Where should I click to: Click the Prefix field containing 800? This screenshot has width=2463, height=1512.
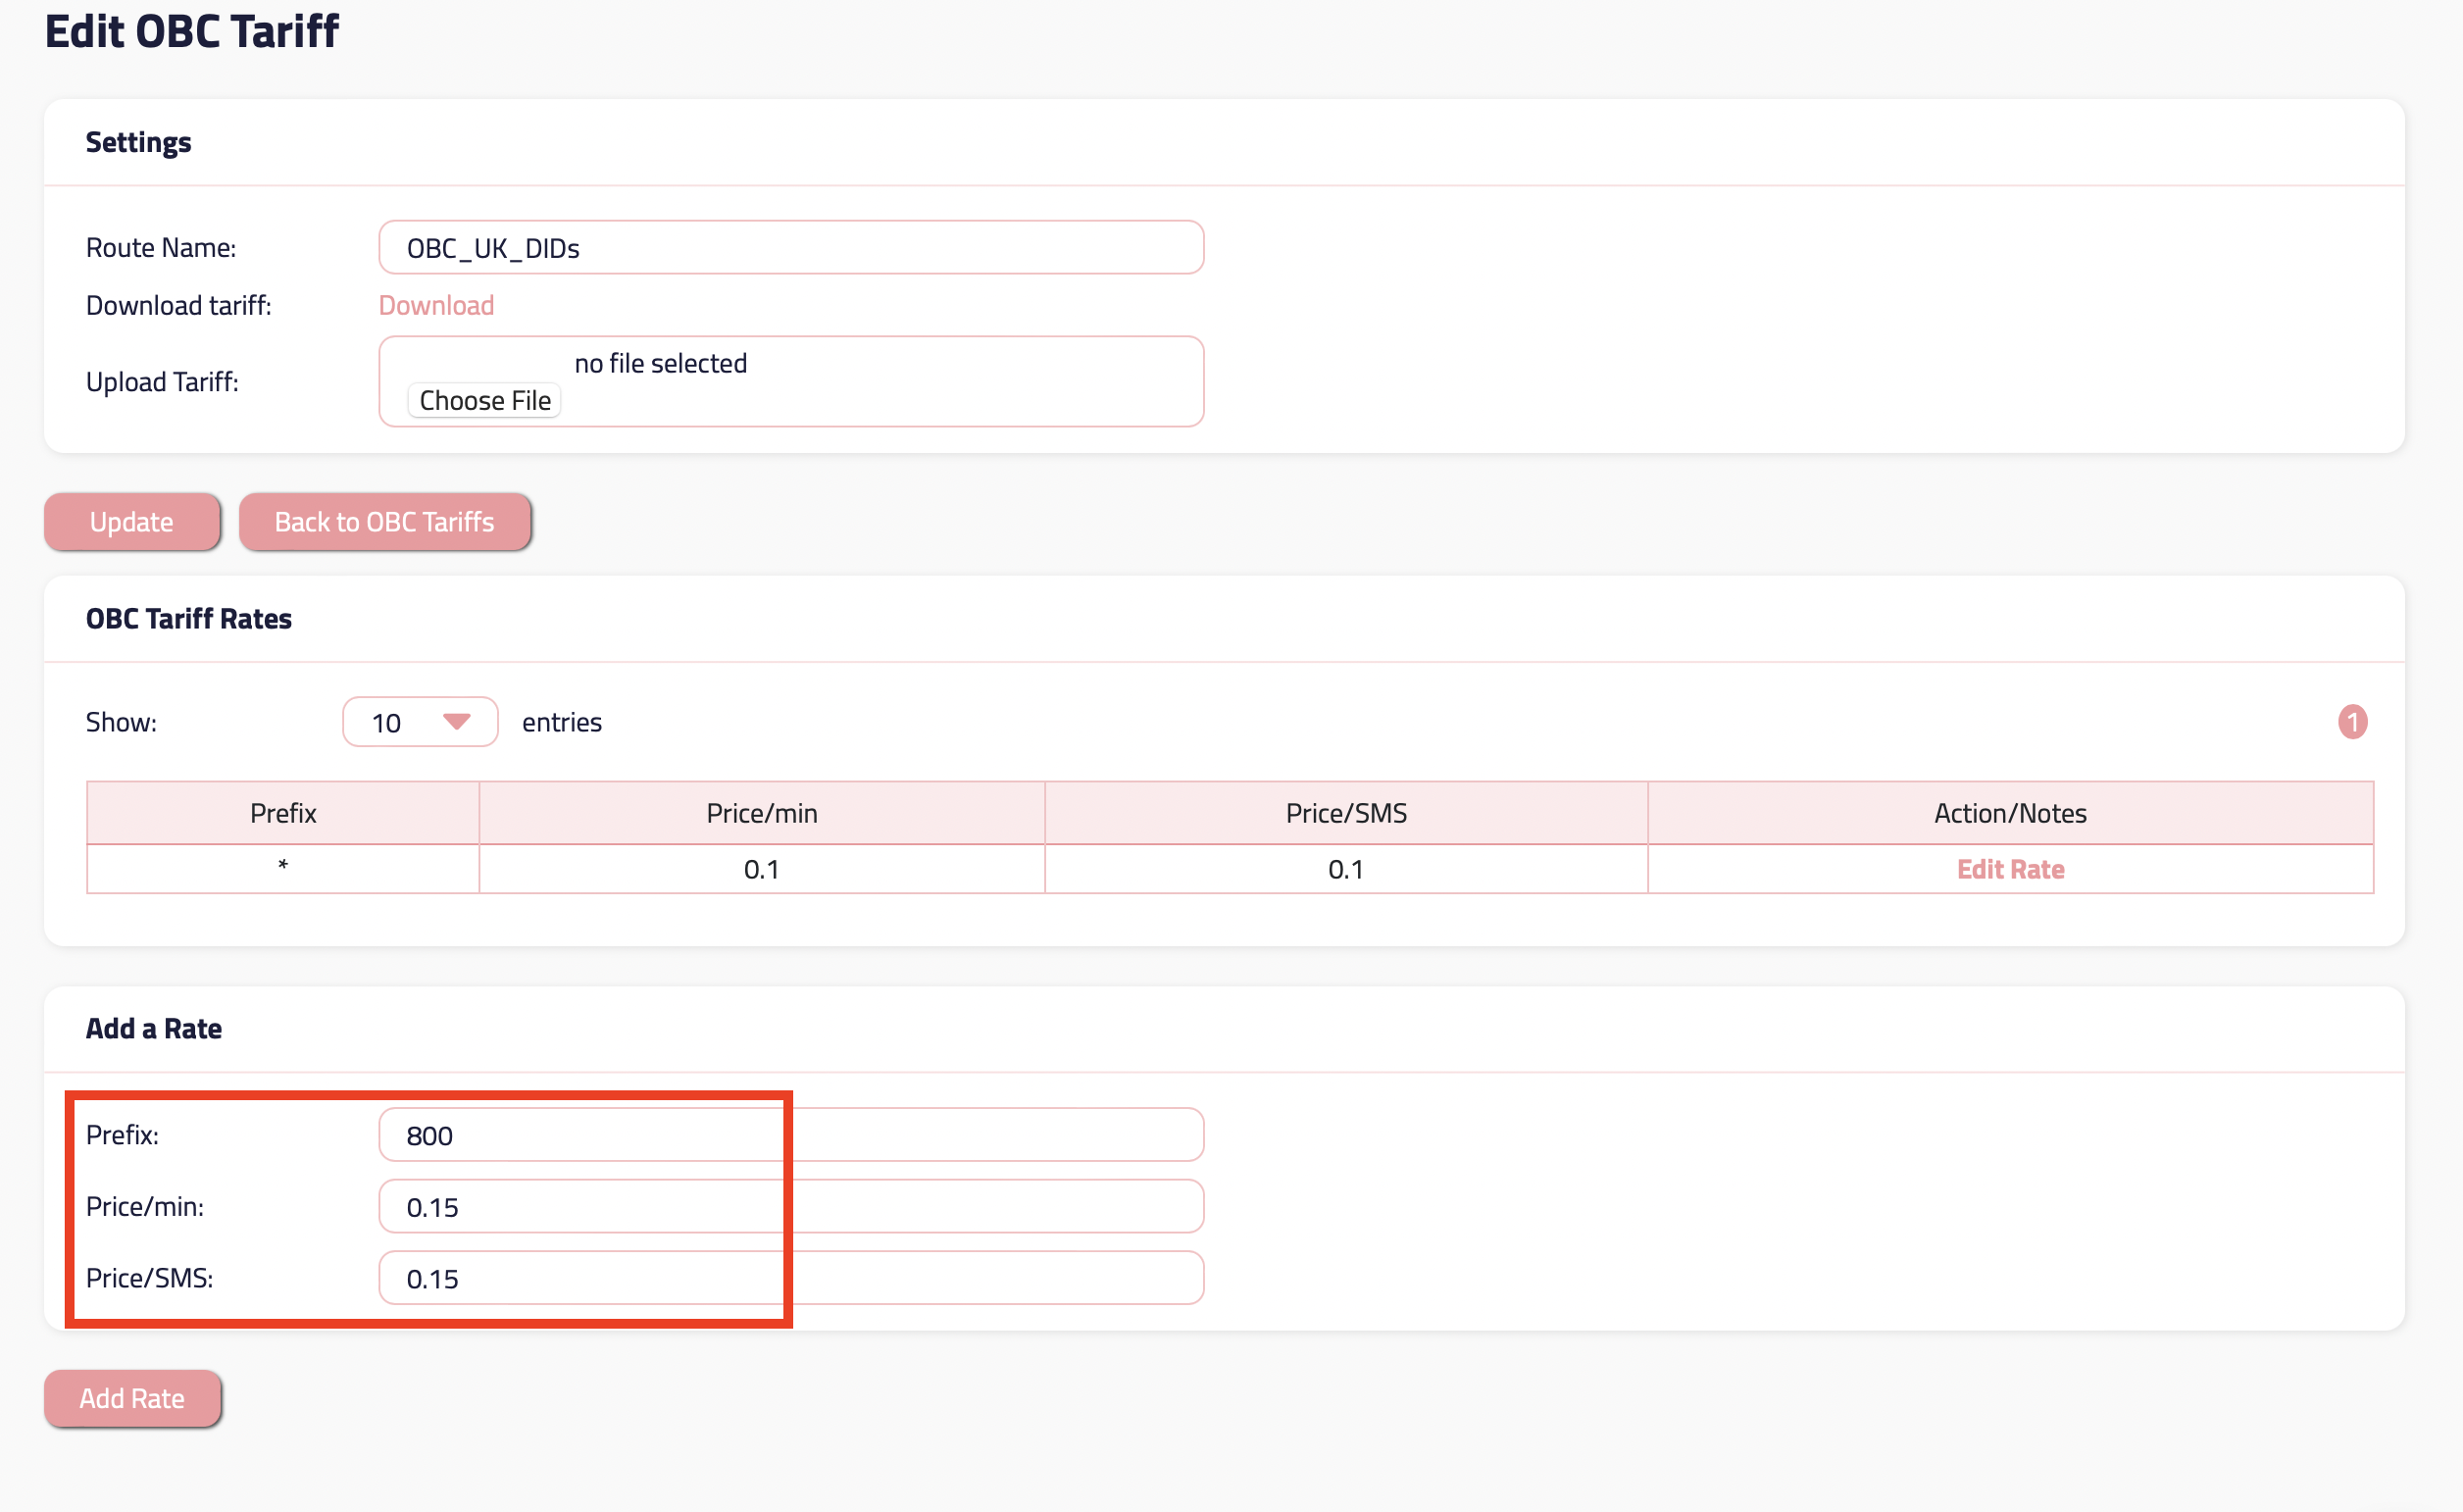pyautogui.click(x=790, y=1135)
